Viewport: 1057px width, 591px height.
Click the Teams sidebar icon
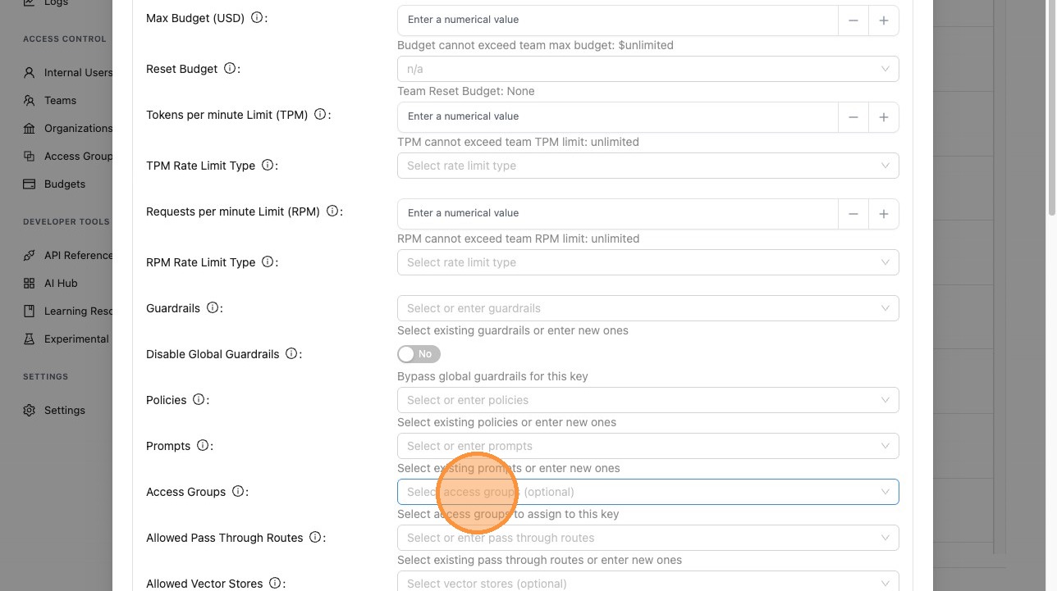(30, 100)
